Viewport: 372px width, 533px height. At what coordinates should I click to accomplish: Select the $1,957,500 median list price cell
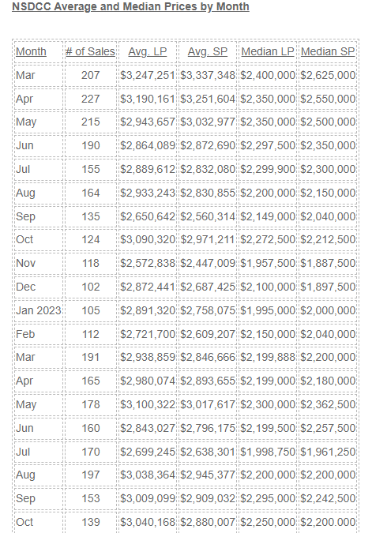[x=268, y=263]
